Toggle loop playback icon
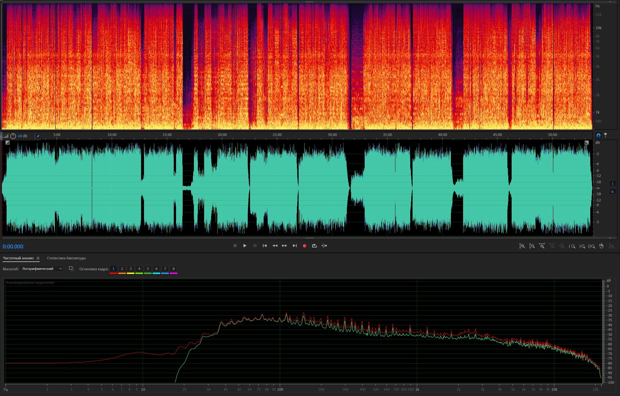The image size is (620, 396). (x=314, y=246)
